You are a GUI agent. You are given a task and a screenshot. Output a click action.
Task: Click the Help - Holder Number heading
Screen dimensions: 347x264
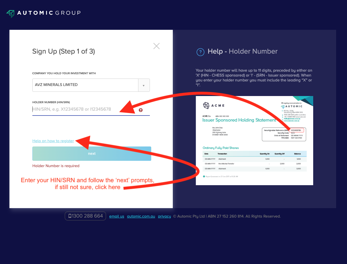click(243, 52)
